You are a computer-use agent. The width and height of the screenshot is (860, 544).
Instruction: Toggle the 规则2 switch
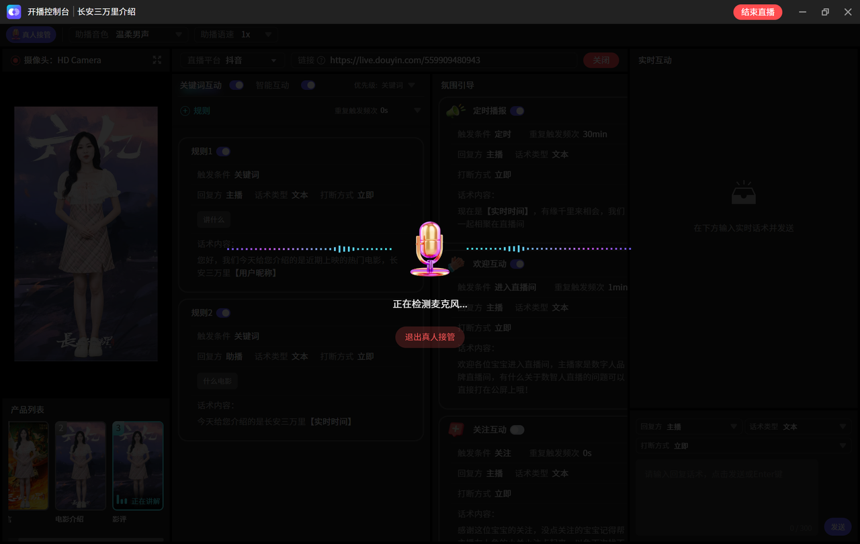(223, 313)
